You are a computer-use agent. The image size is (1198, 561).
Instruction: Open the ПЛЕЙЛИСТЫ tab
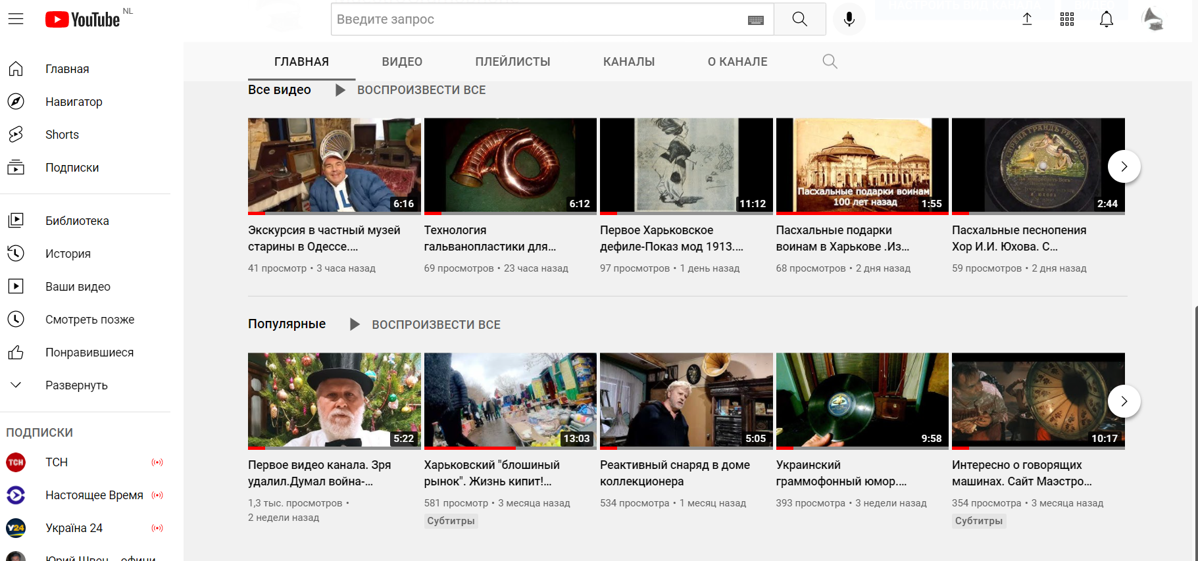(512, 62)
